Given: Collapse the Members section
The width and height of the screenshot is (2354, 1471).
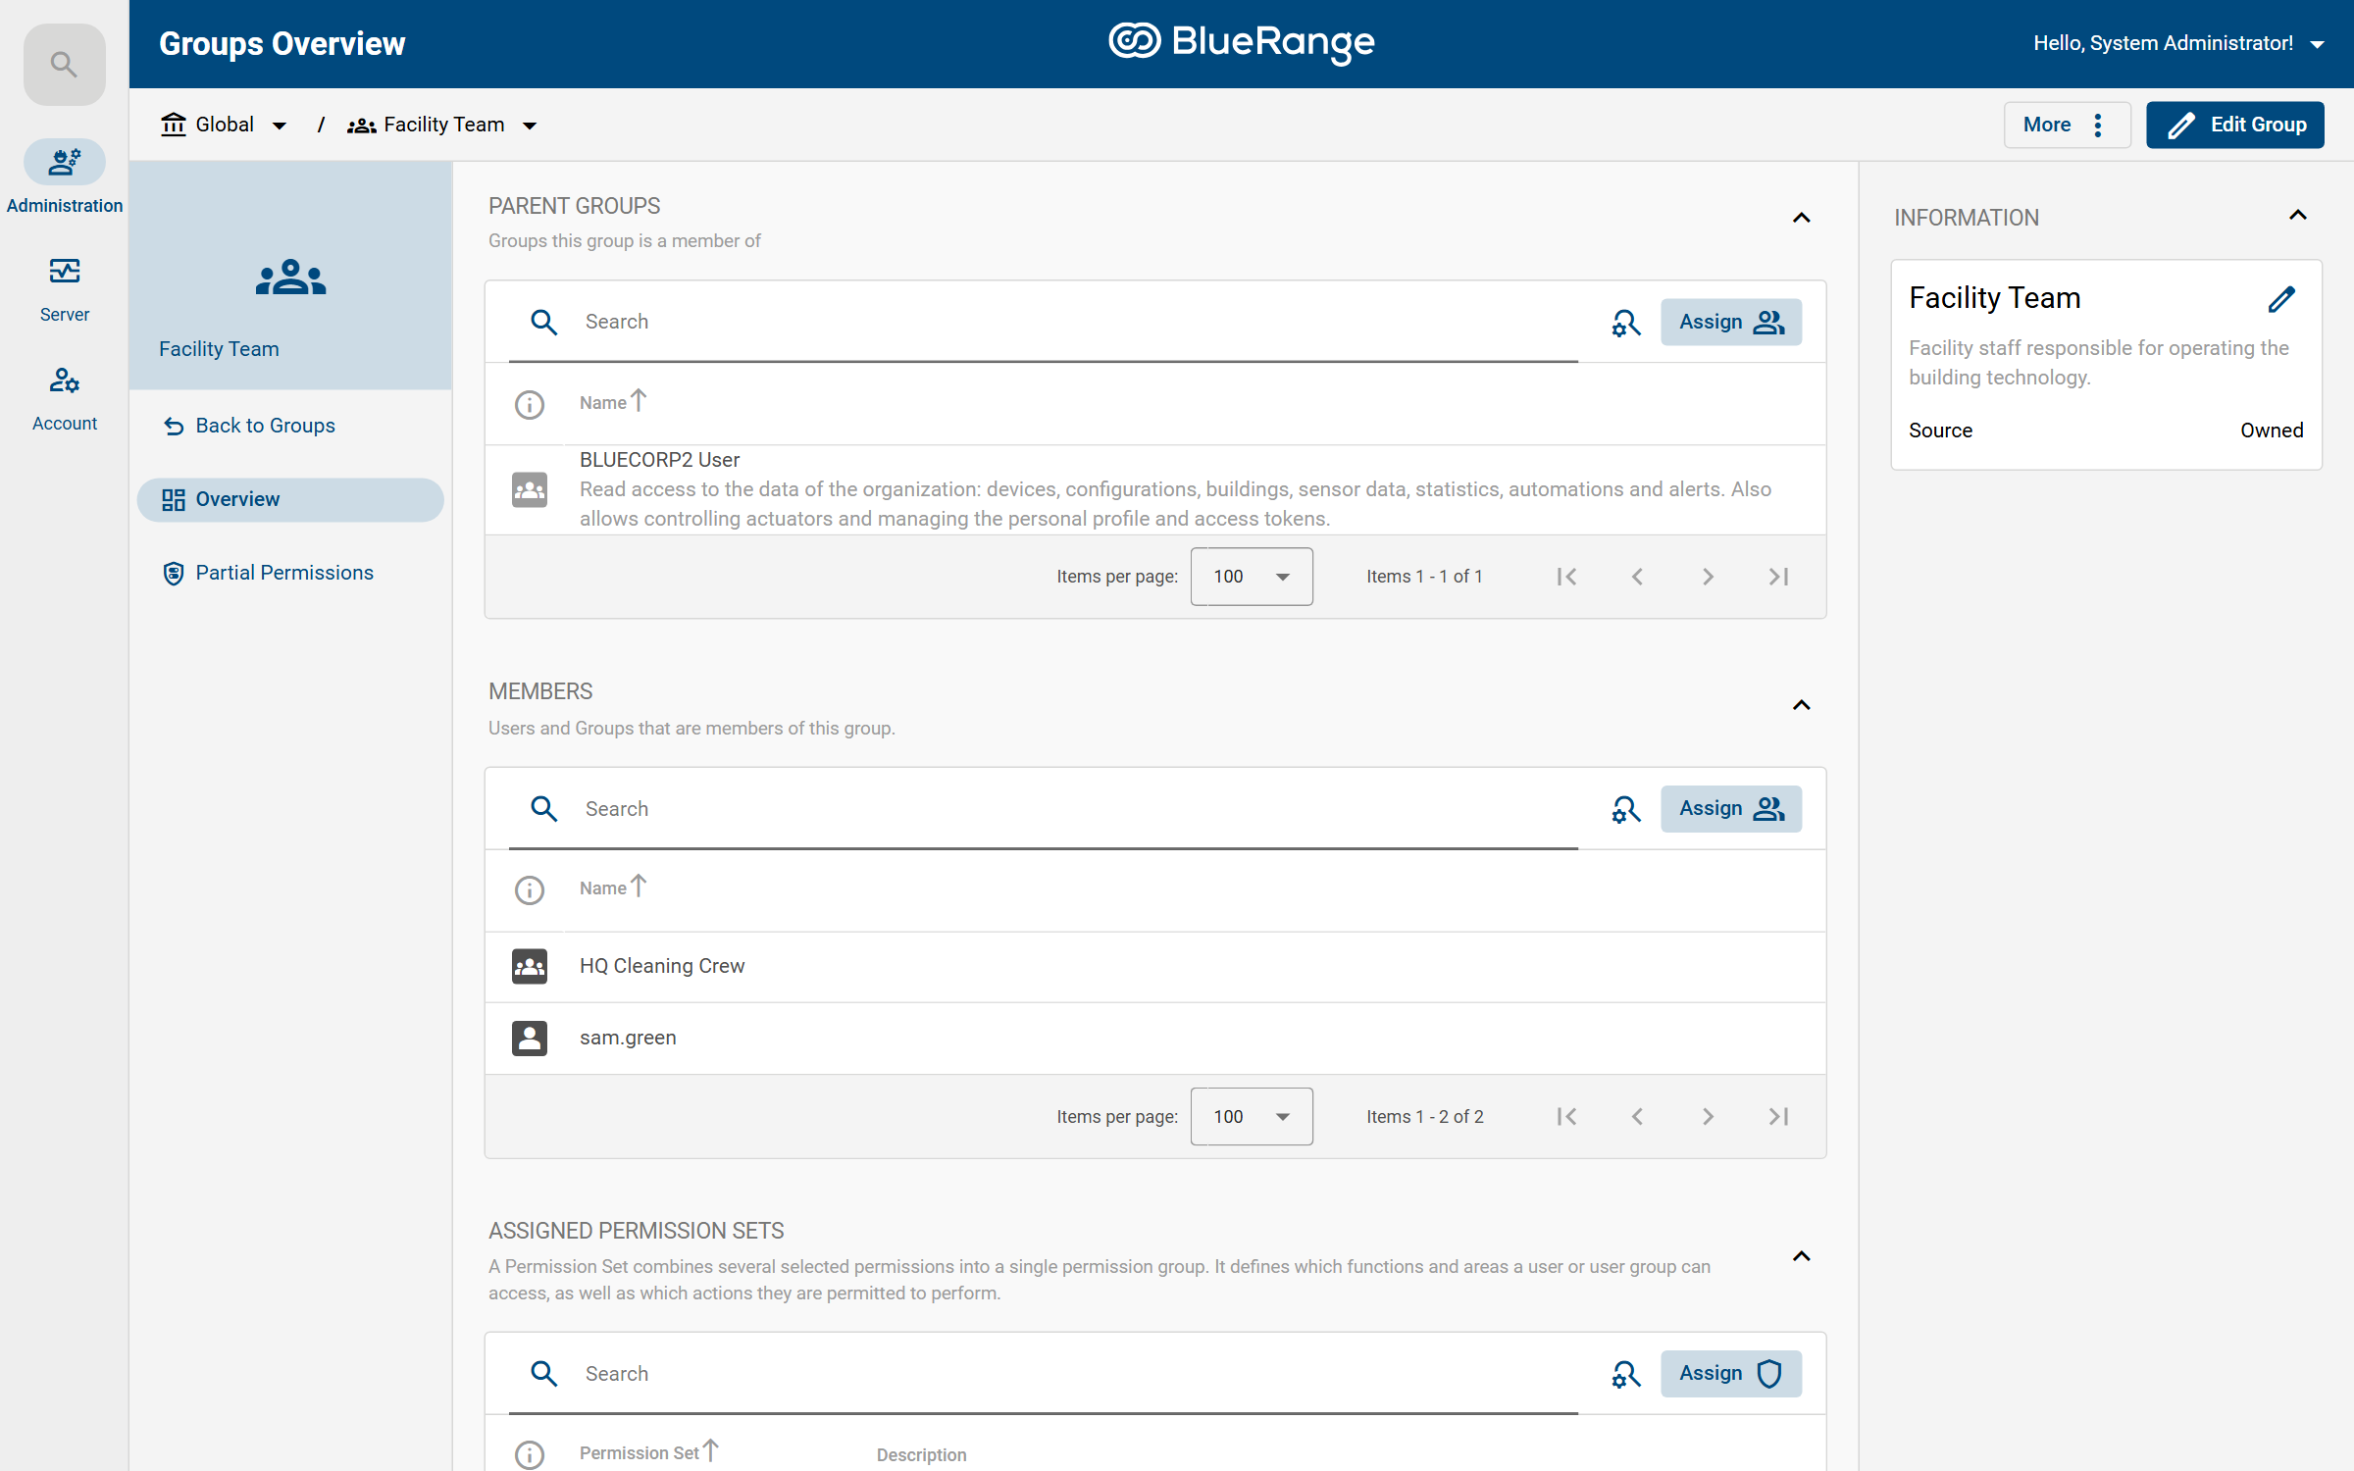Looking at the screenshot, I should point(1802,705).
